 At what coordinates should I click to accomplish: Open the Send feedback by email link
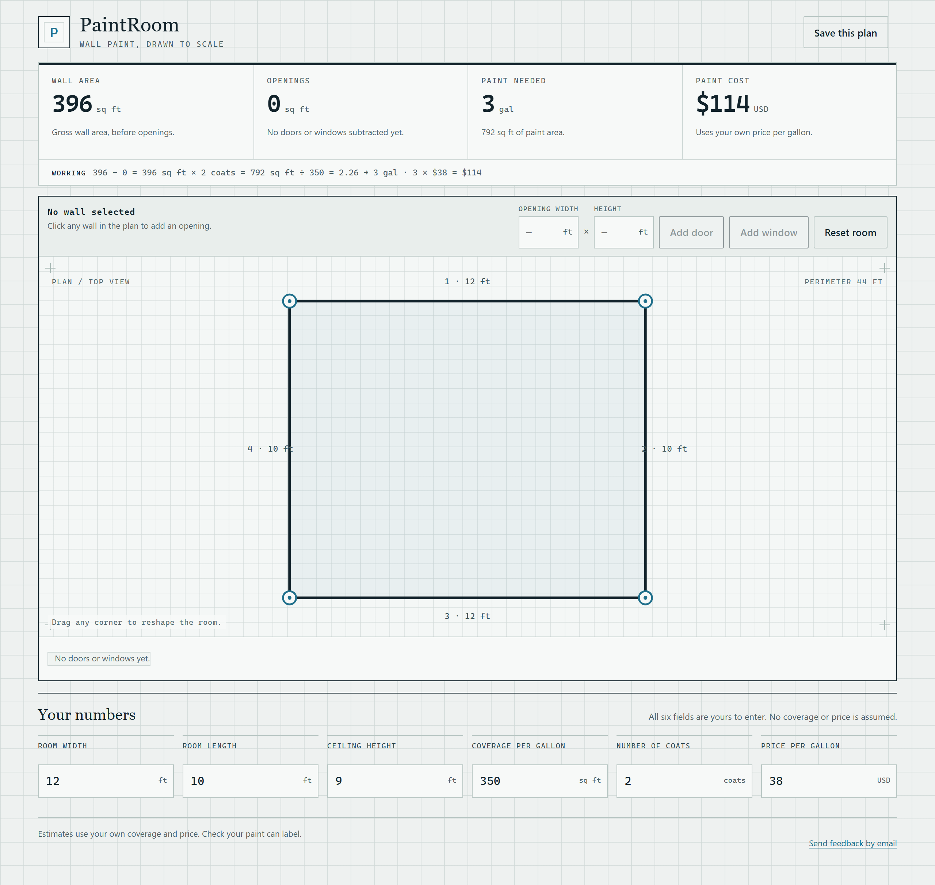pyautogui.click(x=852, y=843)
